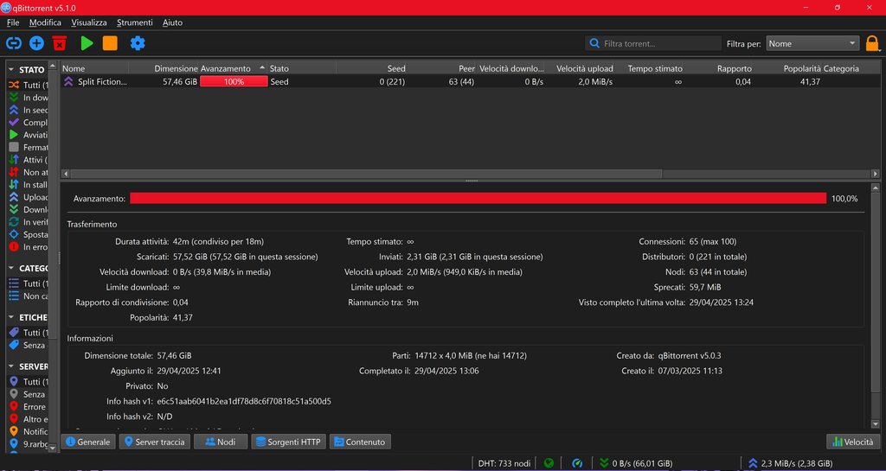Click the red Avanzamento progress bar
This screenshot has width=886, height=471.
478,198
